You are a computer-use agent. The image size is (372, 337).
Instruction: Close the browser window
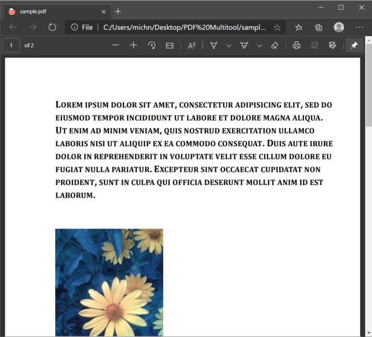(x=361, y=8)
